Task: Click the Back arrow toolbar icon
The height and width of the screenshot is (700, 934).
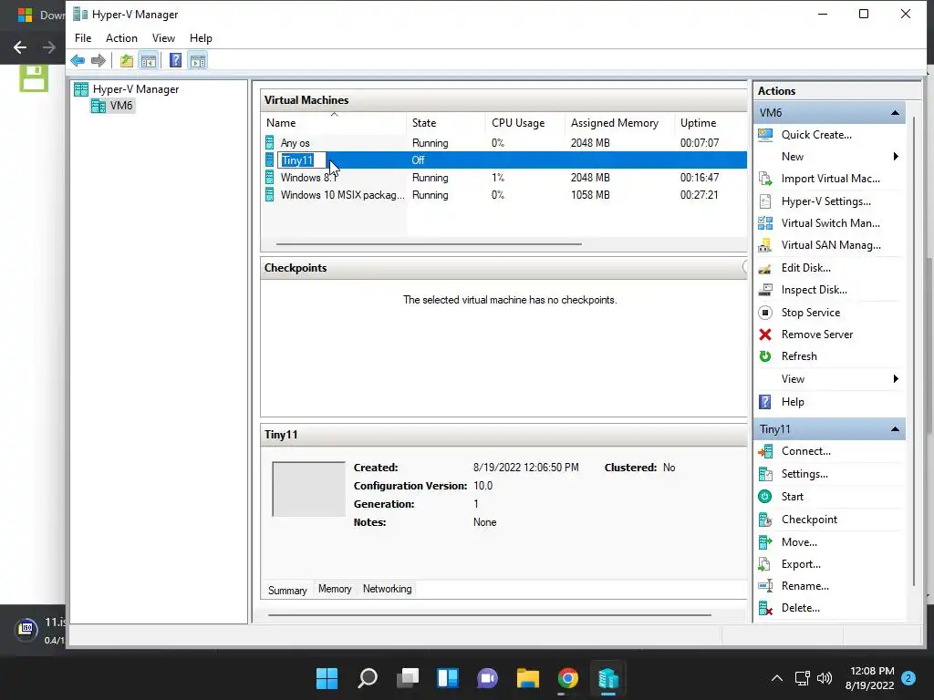Action: pyautogui.click(x=78, y=61)
